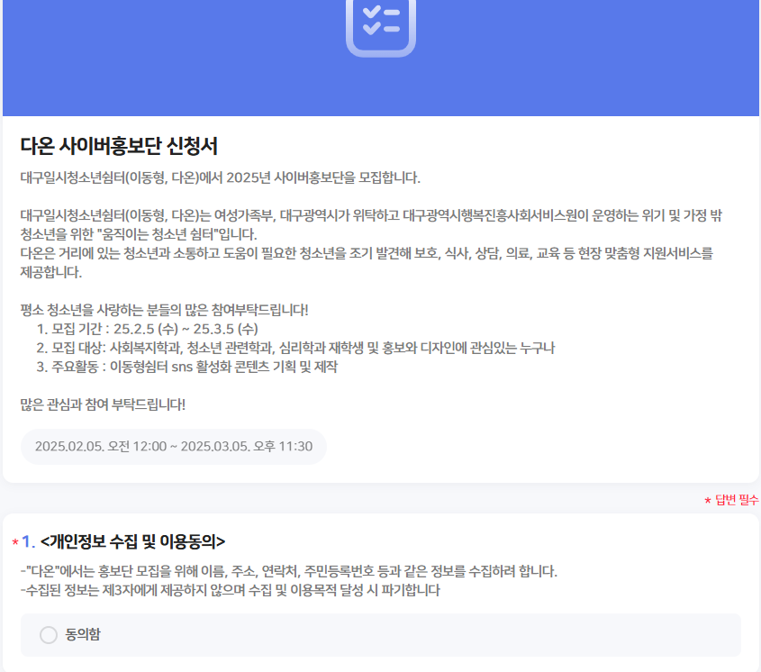Click the form title 다온 사이버홍보단 신청서

pos(119,146)
